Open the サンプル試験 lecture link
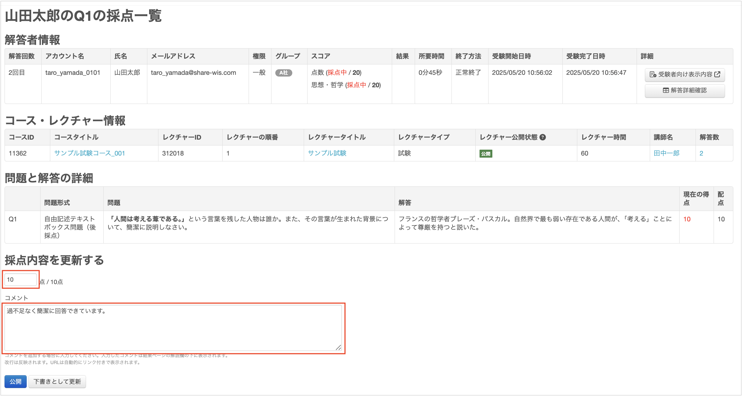Viewport: 742px width, 397px height. (x=327, y=153)
